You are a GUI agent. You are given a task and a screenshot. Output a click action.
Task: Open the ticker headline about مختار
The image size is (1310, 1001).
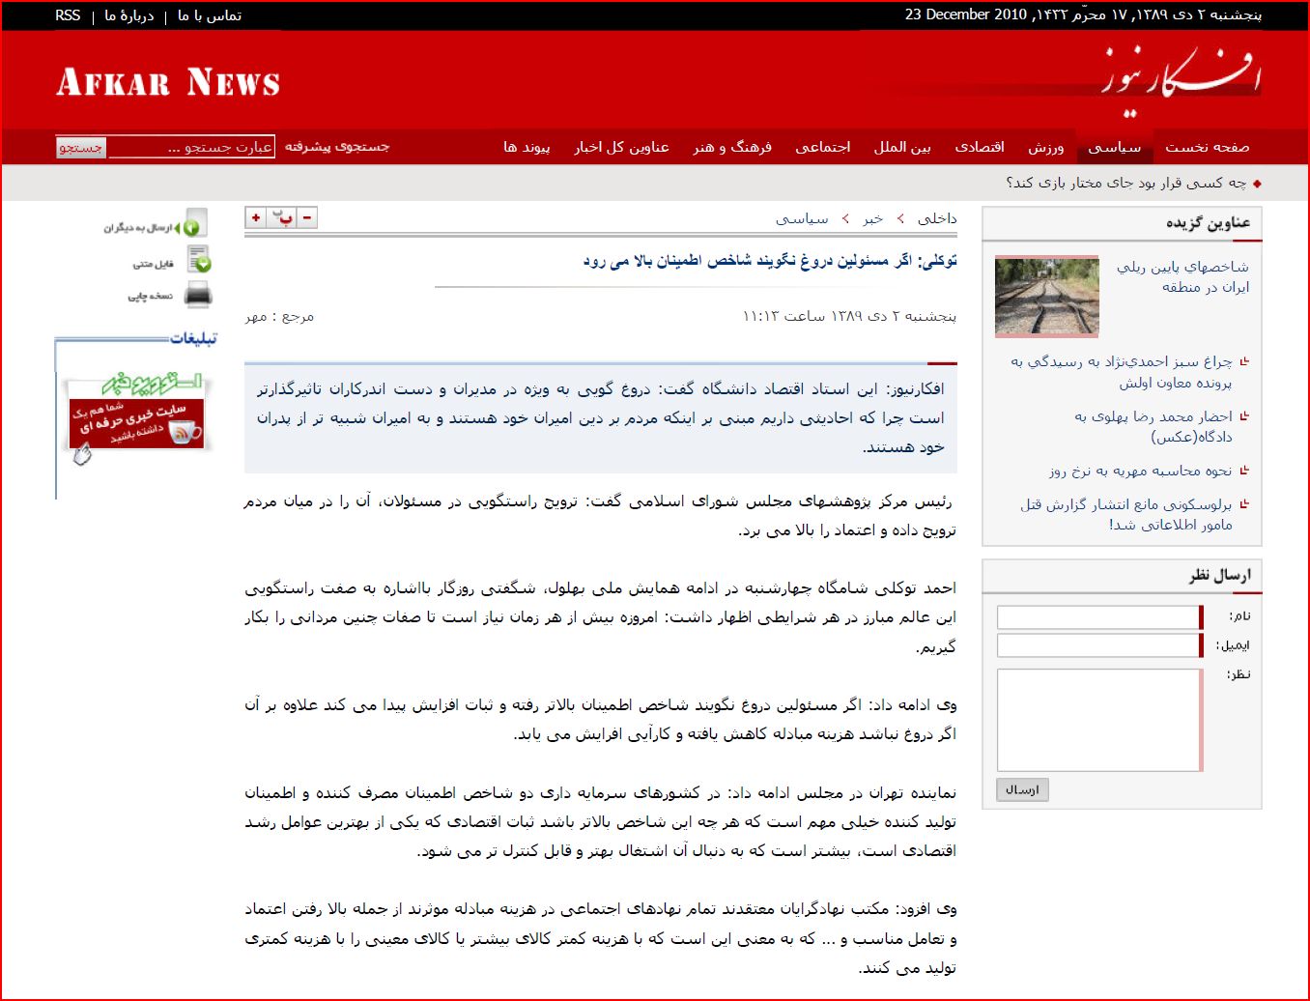1125,183
